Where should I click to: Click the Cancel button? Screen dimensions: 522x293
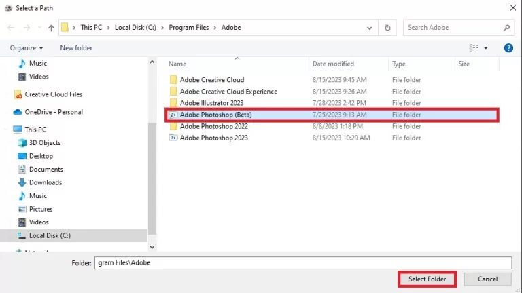point(487,279)
